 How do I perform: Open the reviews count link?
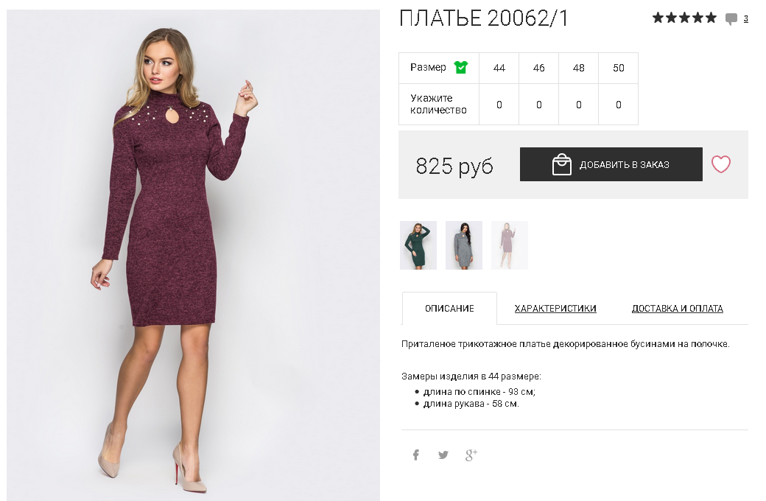coord(745,19)
